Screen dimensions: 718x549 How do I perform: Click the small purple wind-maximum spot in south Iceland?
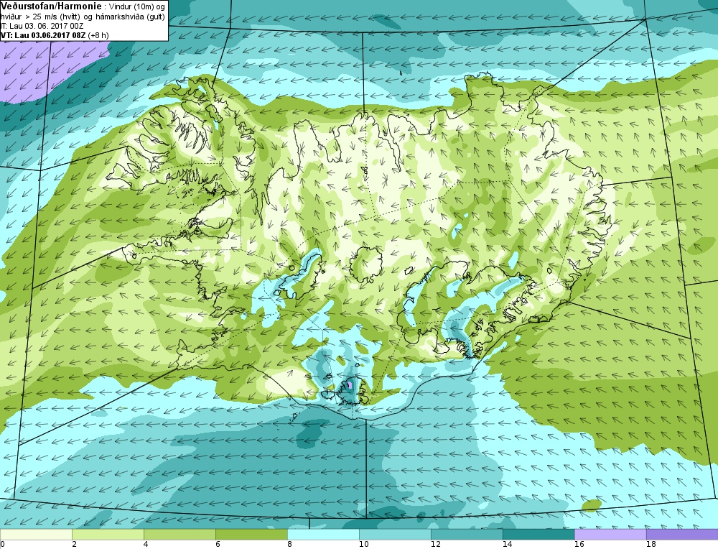tap(350, 385)
